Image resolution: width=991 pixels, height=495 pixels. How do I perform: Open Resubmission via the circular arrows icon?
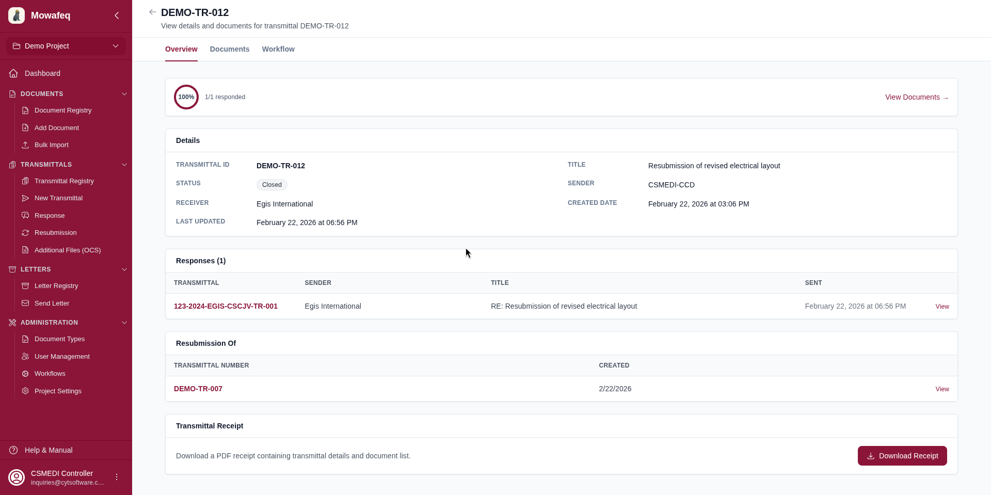click(25, 233)
